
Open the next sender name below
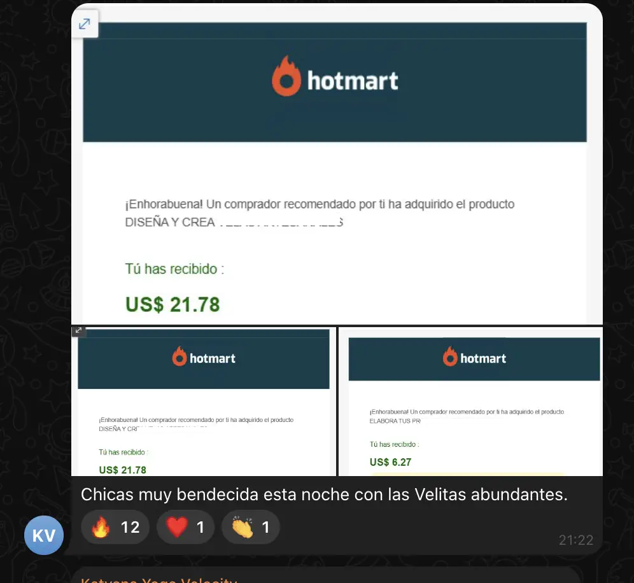[x=158, y=580]
